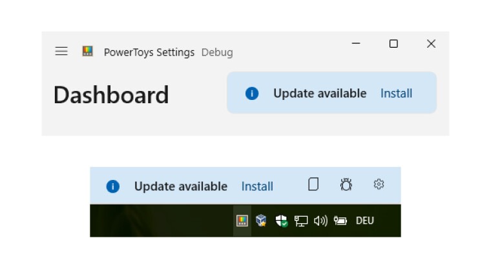Click Install link in the flyout bar
This screenshot has height=276, width=491.
click(257, 186)
